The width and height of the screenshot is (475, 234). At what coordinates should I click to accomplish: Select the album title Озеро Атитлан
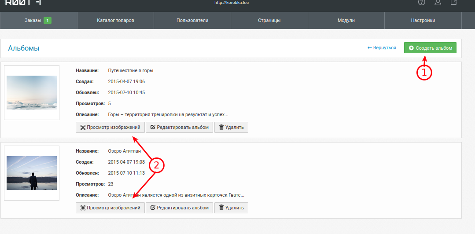(125, 151)
